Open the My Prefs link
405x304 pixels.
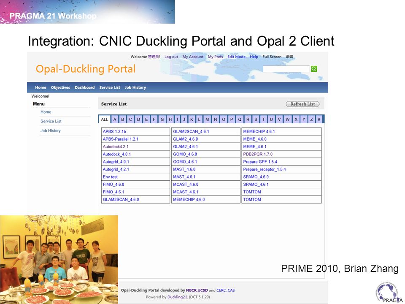(x=216, y=57)
